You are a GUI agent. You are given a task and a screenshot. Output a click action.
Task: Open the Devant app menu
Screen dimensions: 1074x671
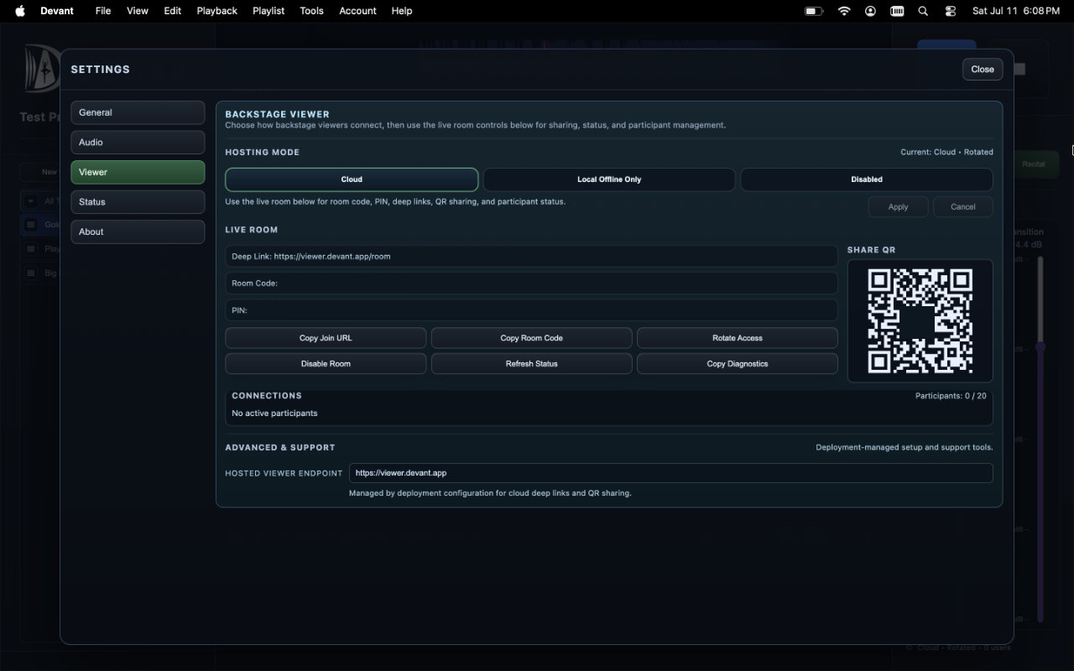pos(57,11)
